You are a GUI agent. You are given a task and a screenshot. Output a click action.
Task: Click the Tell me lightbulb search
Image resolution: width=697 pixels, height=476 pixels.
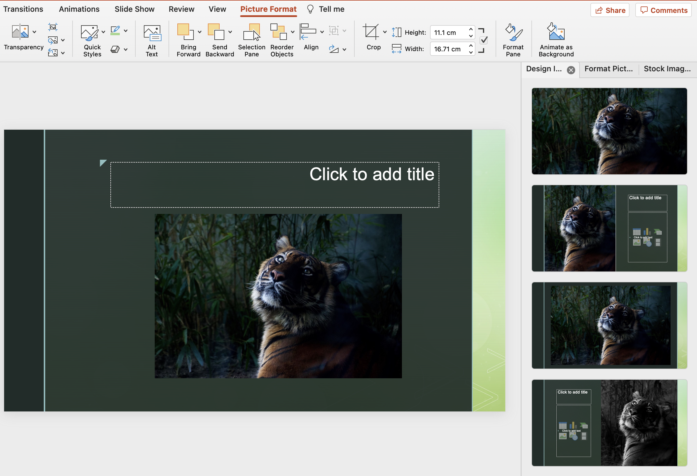325,9
